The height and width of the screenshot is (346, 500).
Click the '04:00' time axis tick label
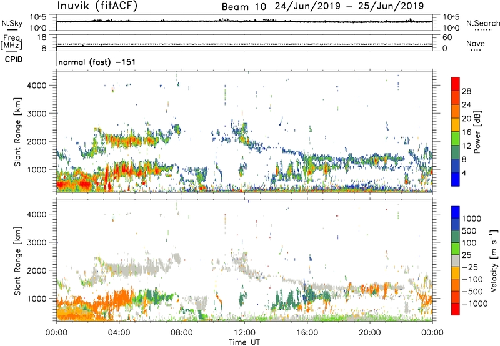pos(119,333)
